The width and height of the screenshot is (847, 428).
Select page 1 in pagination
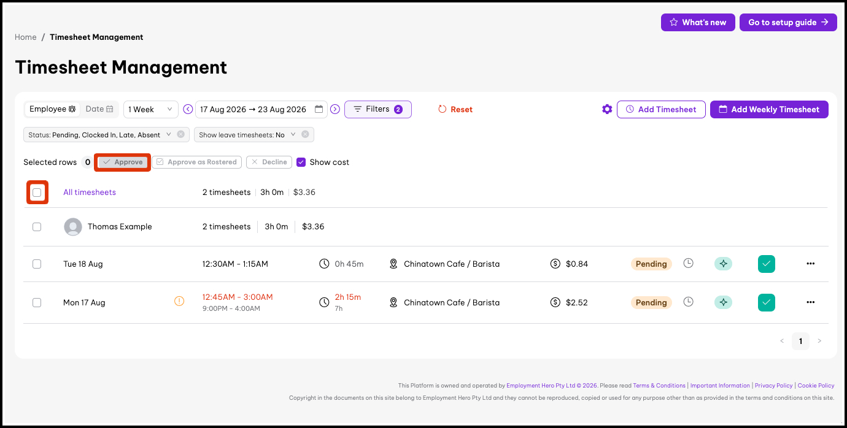(x=800, y=341)
